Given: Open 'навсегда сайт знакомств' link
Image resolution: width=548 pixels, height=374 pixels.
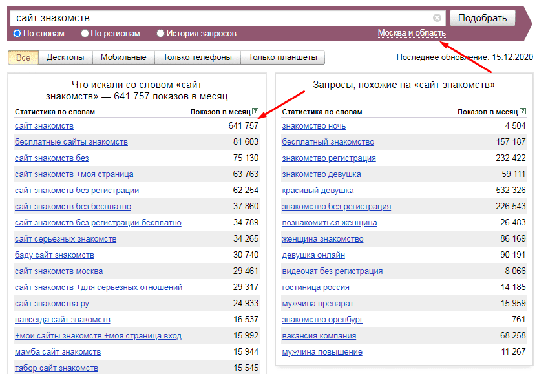Looking at the screenshot, I should (63, 320).
